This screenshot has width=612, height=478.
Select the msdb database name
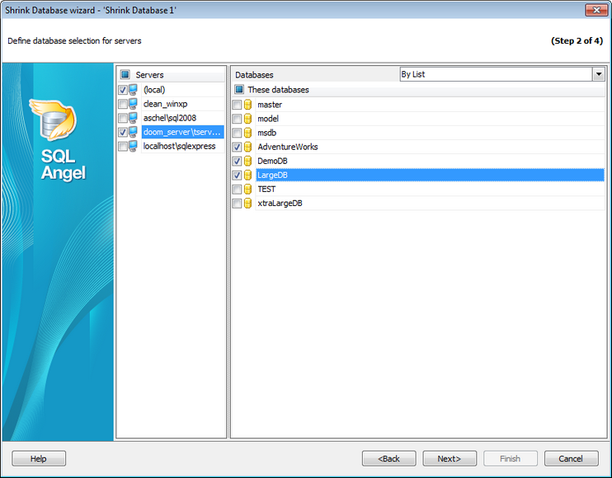pos(267,133)
